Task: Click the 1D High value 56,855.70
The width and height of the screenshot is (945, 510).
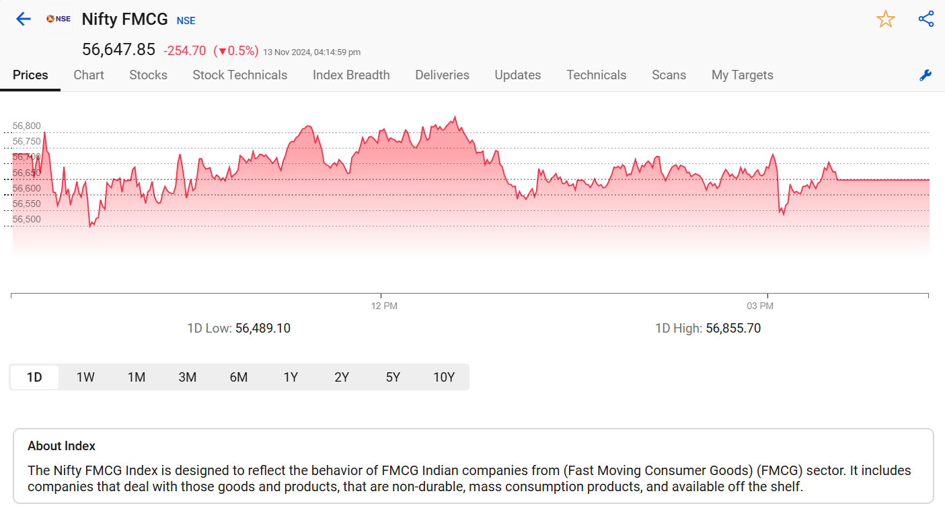Action: [x=733, y=329]
